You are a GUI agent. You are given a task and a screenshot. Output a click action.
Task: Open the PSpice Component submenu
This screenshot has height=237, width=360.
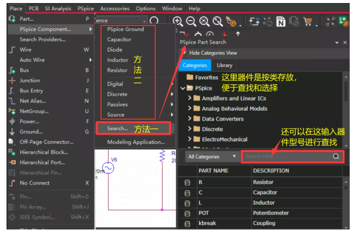coord(50,29)
